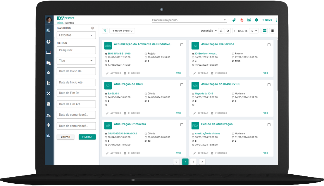
Task: Go to page 2
Action: coord(193,162)
